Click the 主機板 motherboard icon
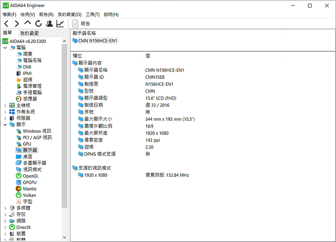336x242 pixels. point(12,105)
